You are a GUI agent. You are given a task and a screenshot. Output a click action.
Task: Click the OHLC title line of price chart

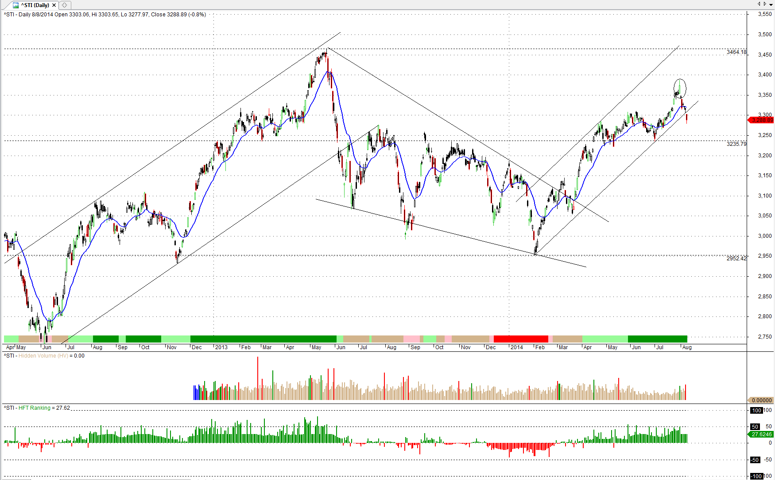point(105,15)
